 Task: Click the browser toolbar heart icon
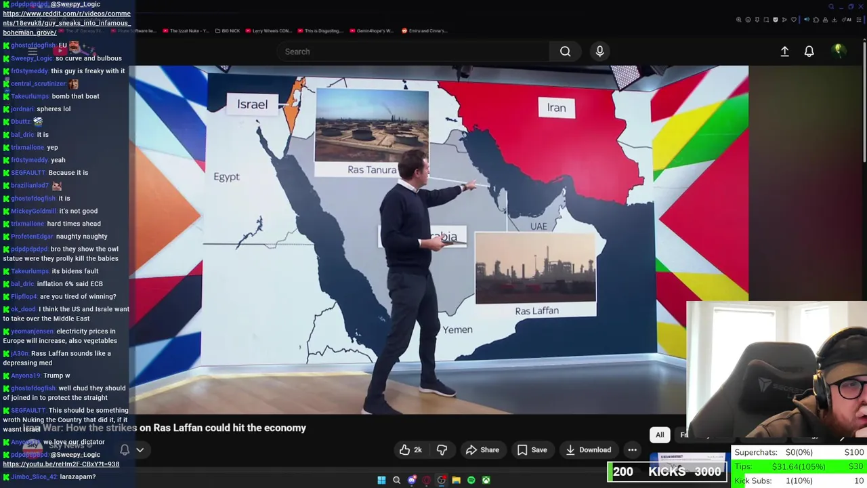794,20
